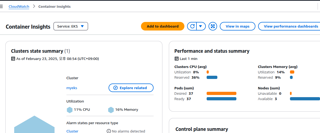Click Control plane summary heading
Screen dimensions: 320x133
[202, 129]
